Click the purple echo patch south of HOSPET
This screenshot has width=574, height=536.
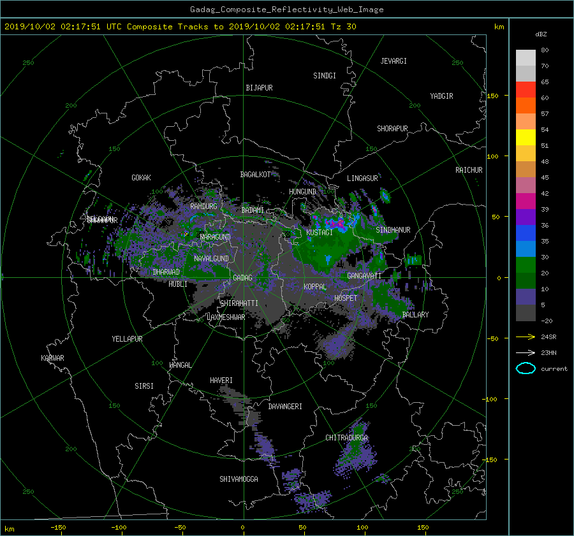pyautogui.click(x=337, y=345)
